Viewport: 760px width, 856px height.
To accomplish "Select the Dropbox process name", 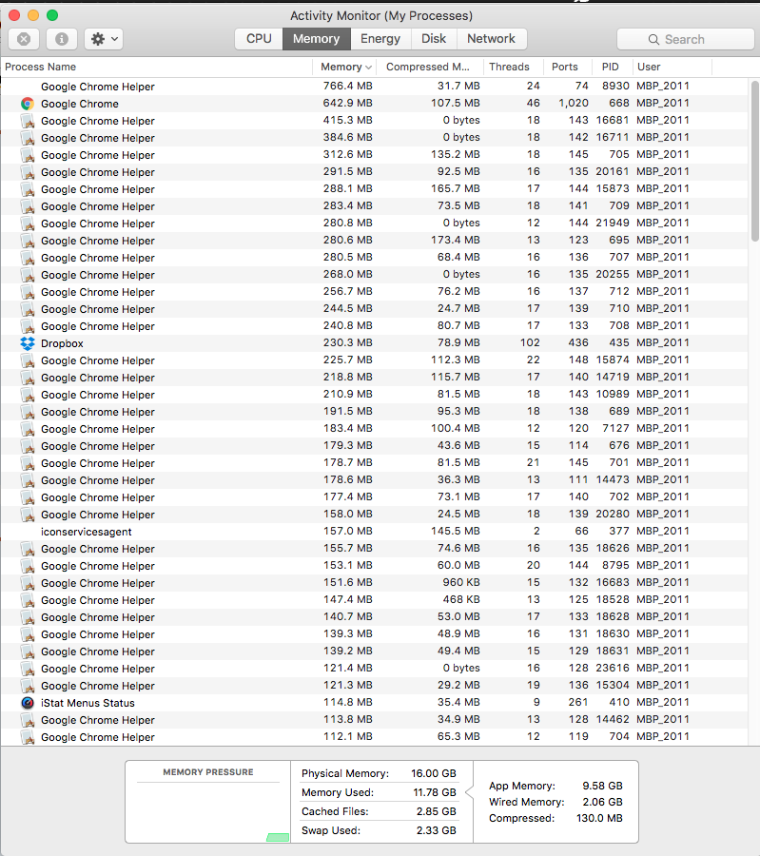I will pos(62,343).
